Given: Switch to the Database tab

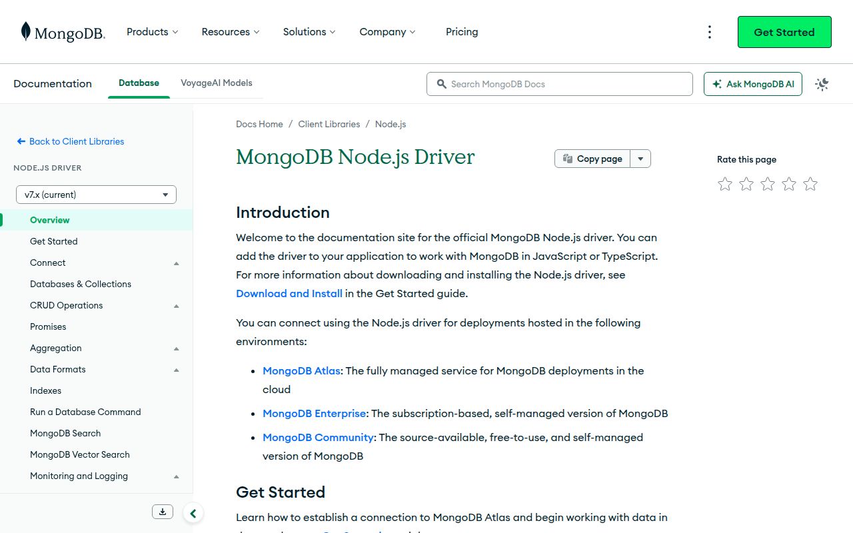Looking at the screenshot, I should click(139, 83).
